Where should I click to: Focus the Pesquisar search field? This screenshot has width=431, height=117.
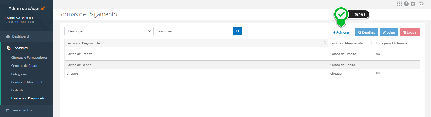(x=193, y=31)
